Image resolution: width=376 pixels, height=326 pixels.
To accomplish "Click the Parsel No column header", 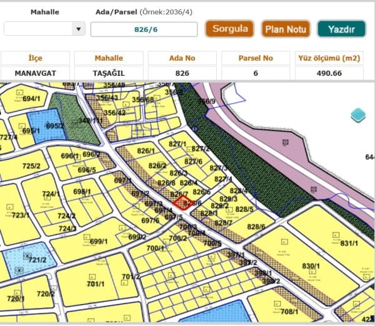I will 256,58.
